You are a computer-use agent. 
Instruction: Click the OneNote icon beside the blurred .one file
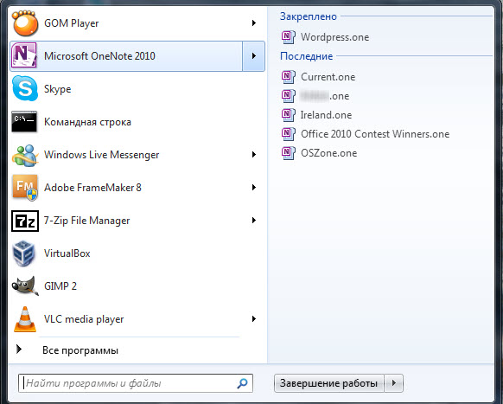(289, 96)
